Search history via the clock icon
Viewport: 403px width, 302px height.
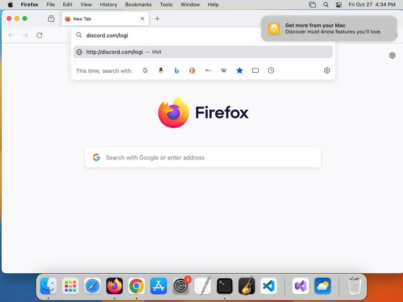tap(271, 70)
